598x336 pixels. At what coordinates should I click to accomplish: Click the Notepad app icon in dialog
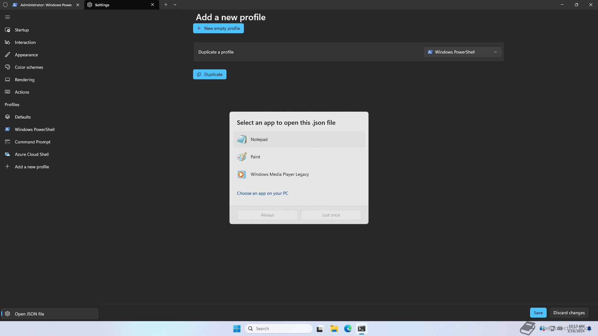tap(242, 139)
